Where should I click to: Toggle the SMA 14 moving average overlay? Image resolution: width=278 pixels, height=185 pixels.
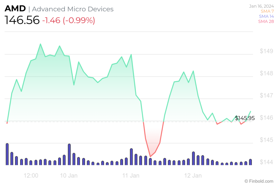[266, 16]
